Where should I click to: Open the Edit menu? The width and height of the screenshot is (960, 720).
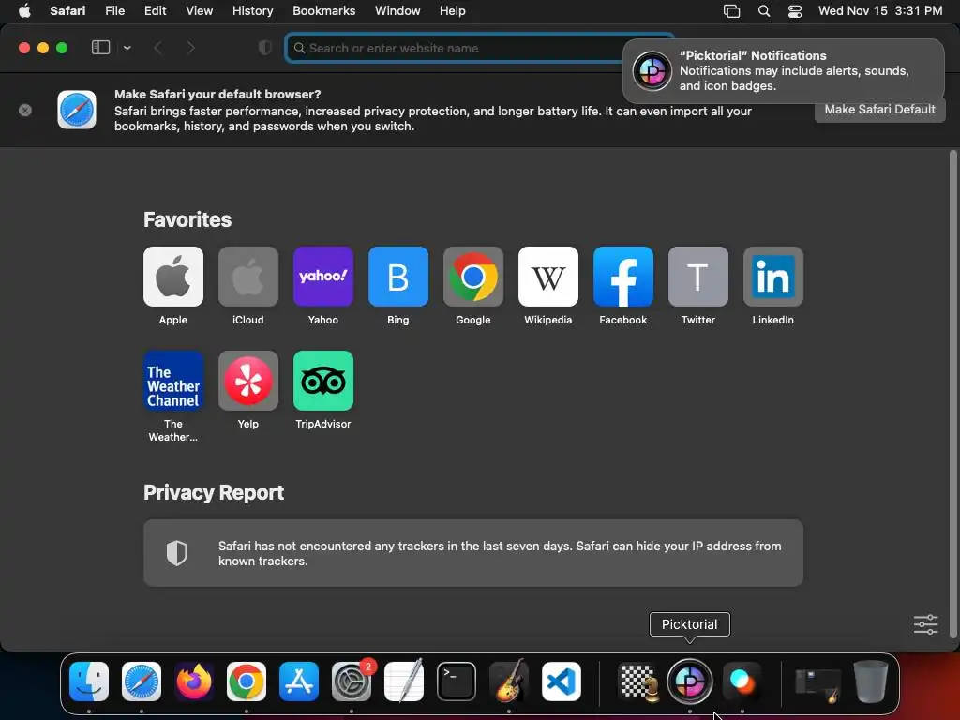[x=155, y=11]
